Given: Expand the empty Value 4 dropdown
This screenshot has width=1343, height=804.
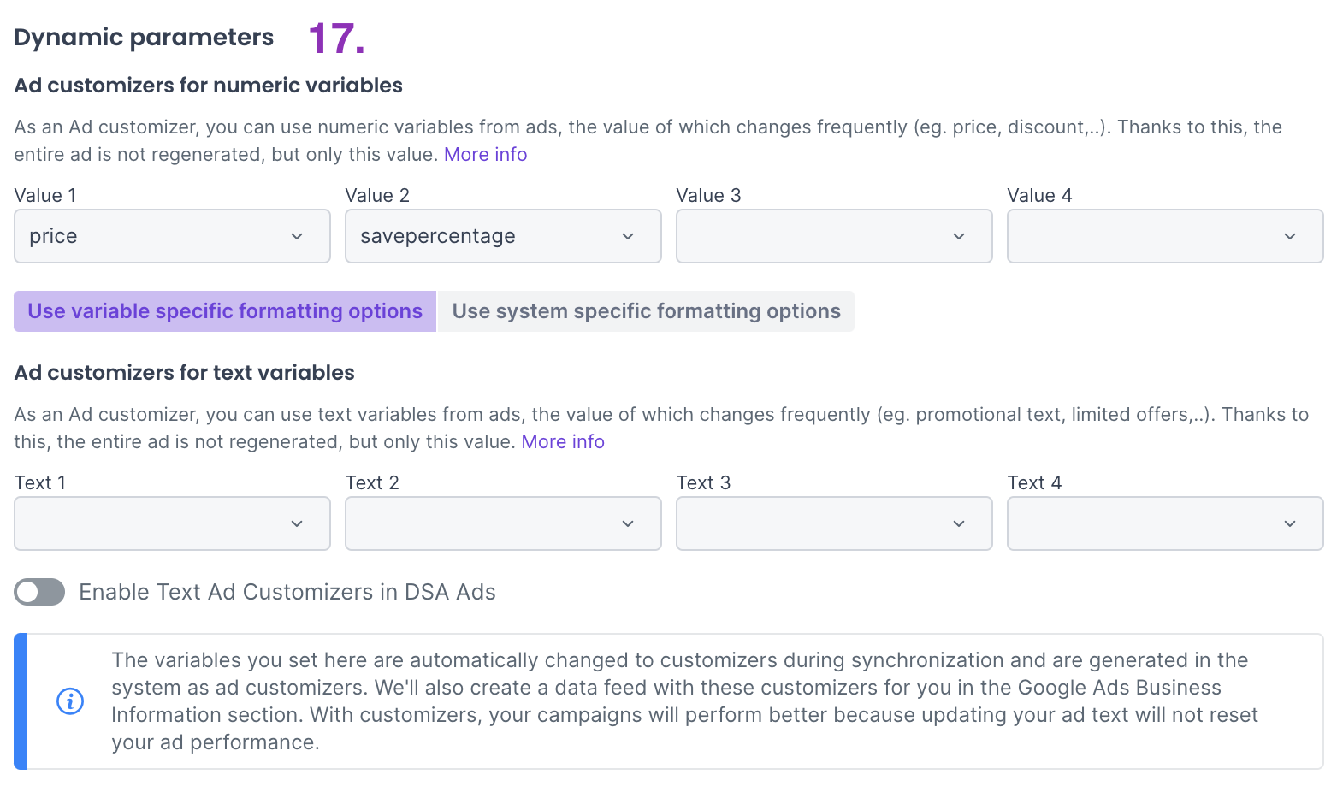Looking at the screenshot, I should (x=1165, y=236).
